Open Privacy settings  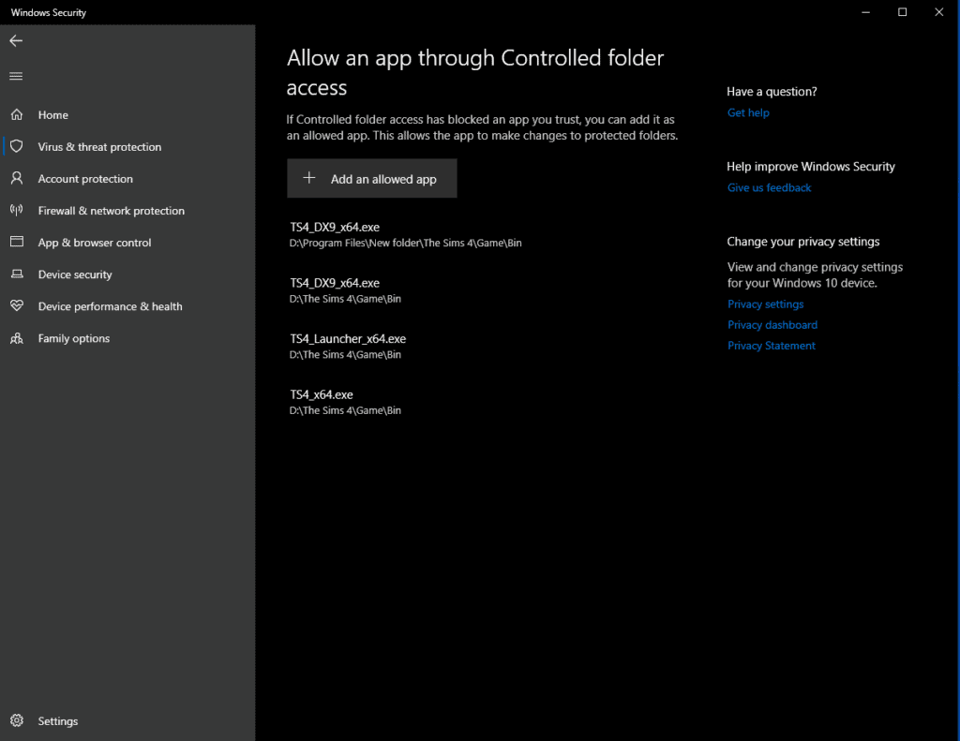(x=765, y=304)
